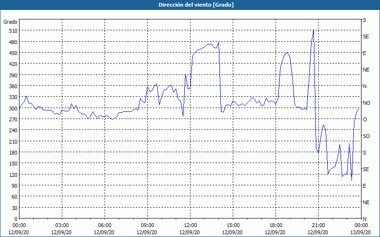Pick the 420 value on the left axis

tap(13, 64)
